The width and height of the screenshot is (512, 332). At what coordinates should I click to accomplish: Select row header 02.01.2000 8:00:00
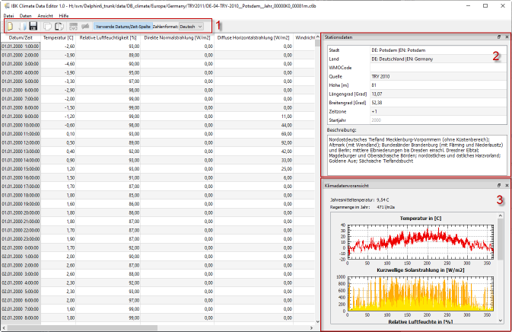coord(21,318)
